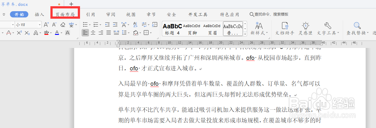Open 文档助手
This screenshot has height=128, width=376.
click(285, 29)
